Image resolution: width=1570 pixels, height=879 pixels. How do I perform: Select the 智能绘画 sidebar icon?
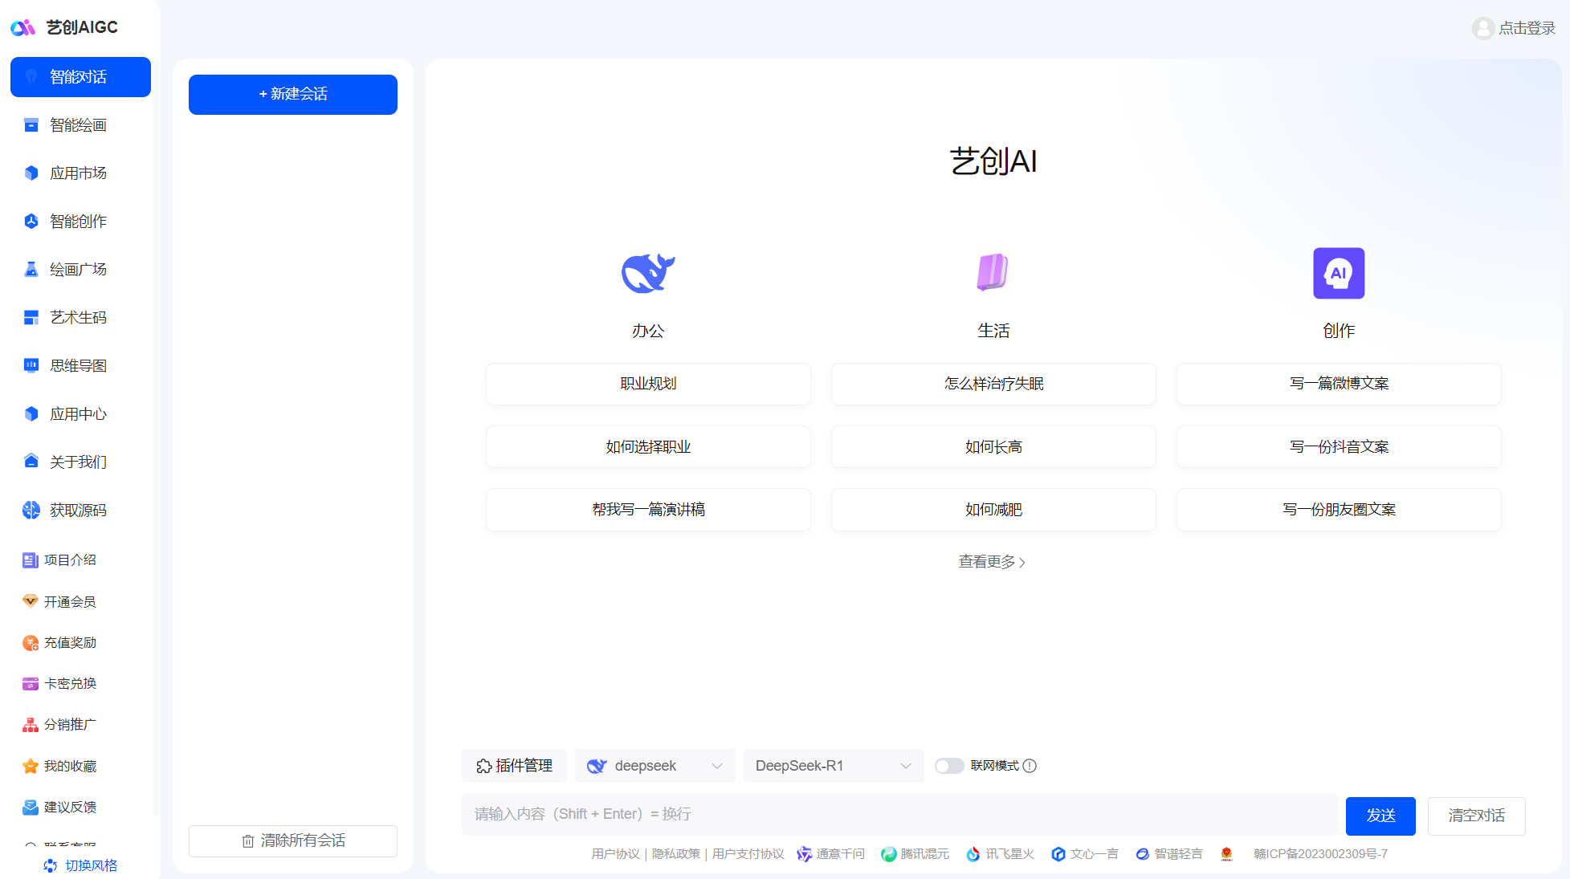pyautogui.click(x=31, y=125)
